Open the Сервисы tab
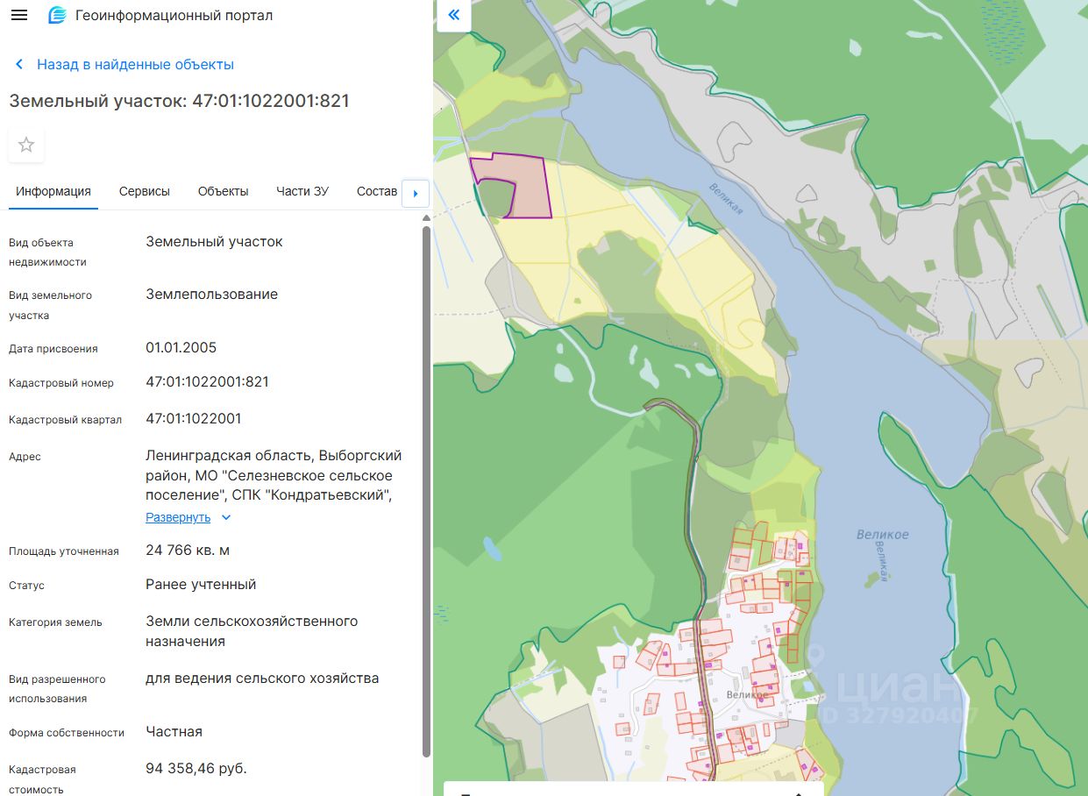The image size is (1088, 796). (145, 191)
